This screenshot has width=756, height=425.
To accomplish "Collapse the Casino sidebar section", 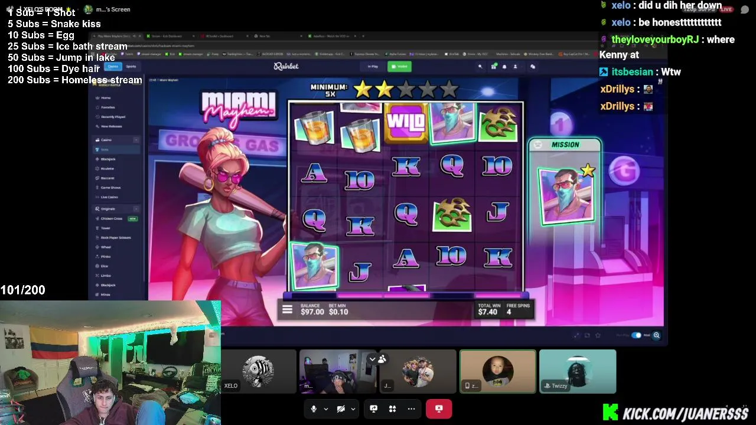I will 136,140.
